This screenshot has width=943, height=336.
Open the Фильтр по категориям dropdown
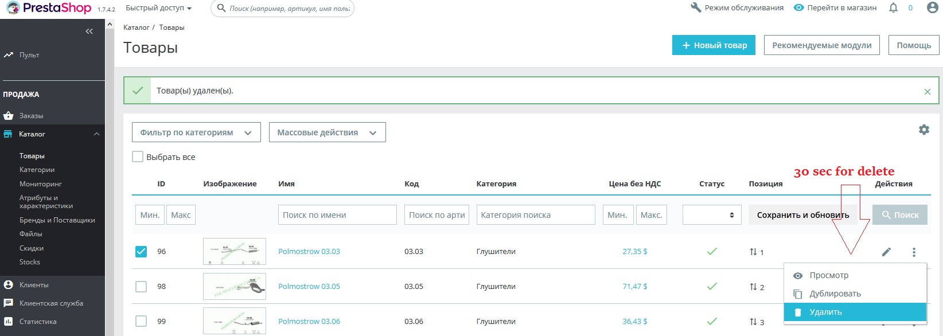196,132
